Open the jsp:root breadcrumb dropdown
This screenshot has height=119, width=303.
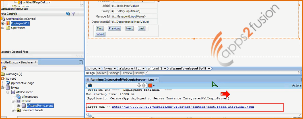click(99, 69)
